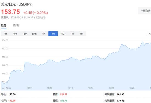
Task: Click the 10/14 date on x-axis
Action: 70,88
